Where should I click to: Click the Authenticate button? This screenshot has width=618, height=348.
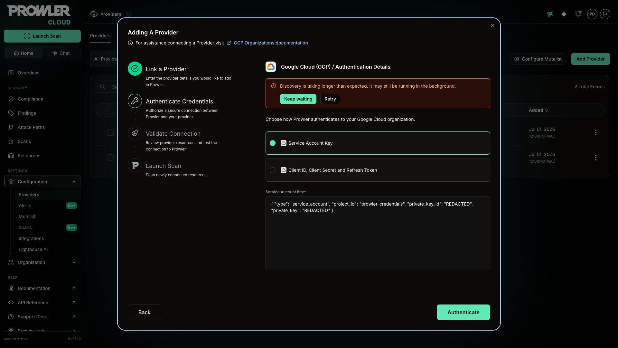pos(464,312)
